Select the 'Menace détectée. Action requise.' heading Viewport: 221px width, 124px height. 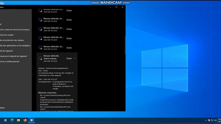coord(51,57)
